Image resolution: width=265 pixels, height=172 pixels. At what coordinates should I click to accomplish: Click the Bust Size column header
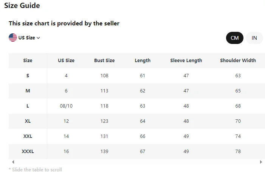click(x=104, y=61)
